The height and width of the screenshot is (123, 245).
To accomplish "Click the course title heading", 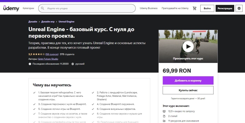I will [81, 33].
